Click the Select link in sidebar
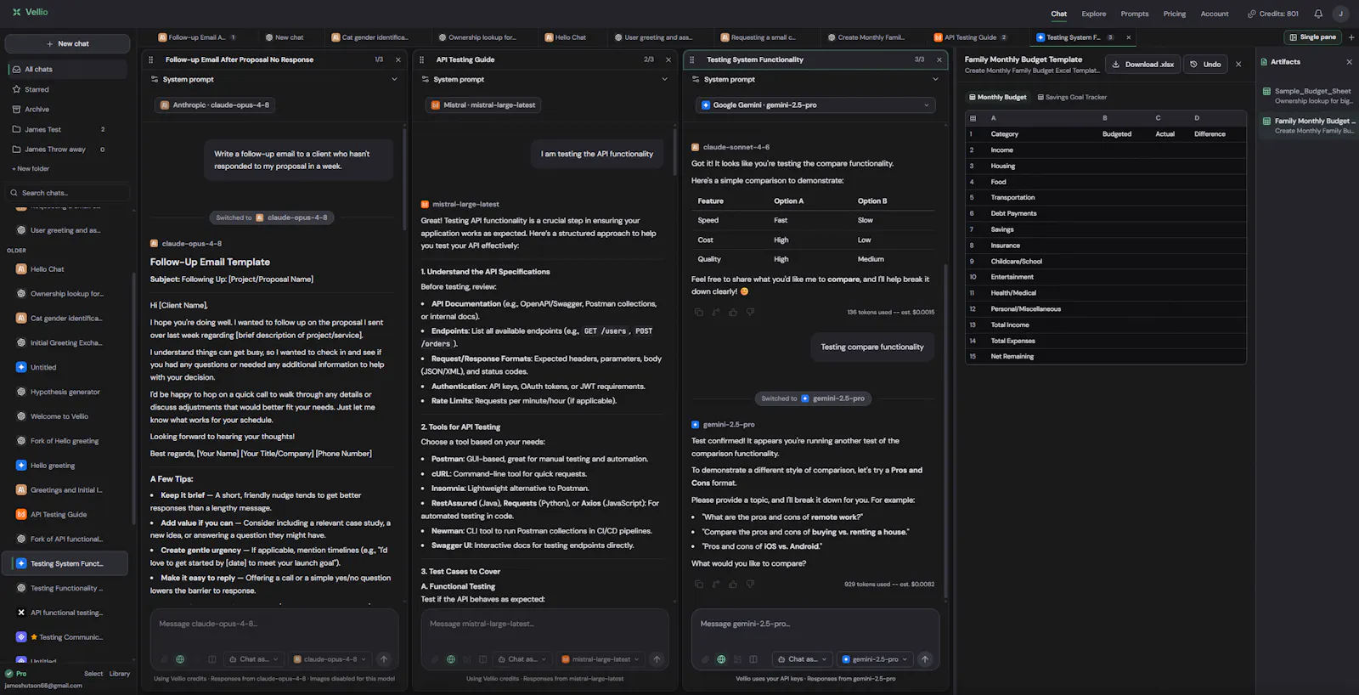Viewport: 1359px width, 695px height. (93, 674)
